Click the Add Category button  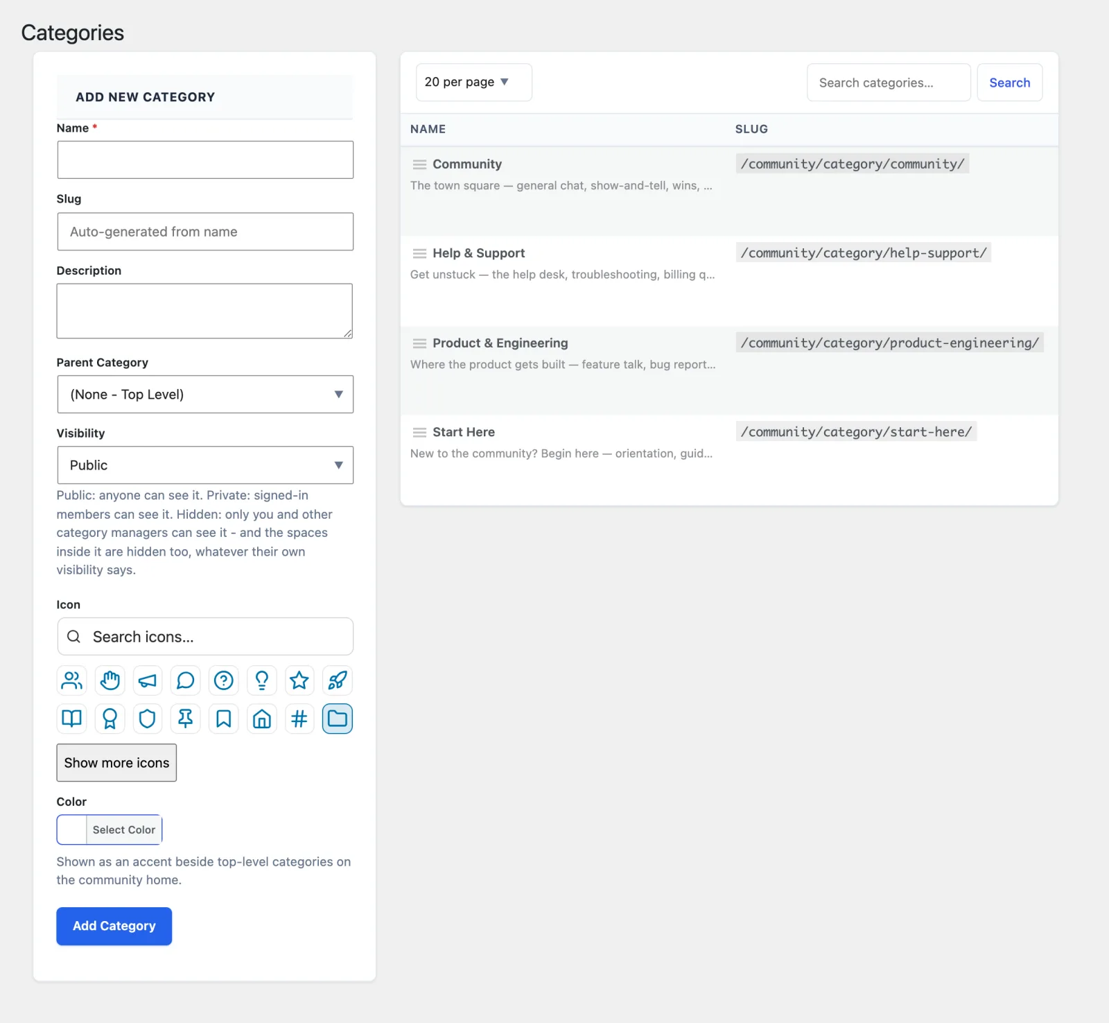114,926
